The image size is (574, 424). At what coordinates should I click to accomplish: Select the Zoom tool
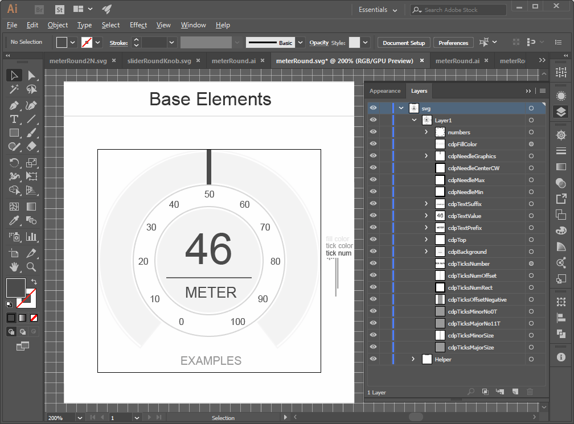click(x=32, y=266)
